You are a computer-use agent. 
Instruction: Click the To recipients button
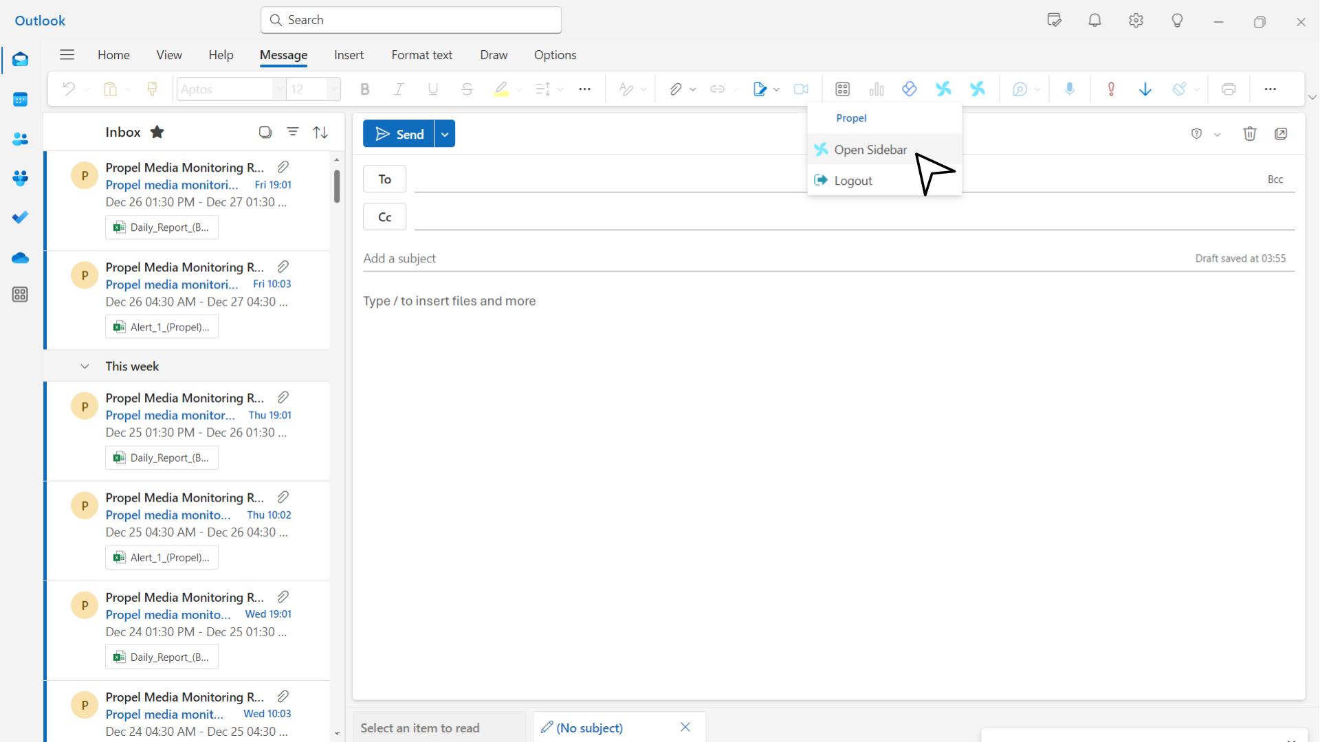pos(384,179)
